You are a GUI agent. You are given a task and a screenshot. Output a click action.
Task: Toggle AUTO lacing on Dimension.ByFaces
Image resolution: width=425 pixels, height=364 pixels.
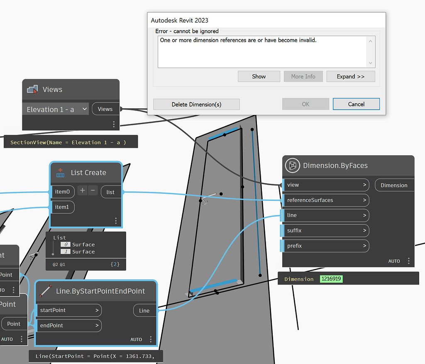[394, 261]
